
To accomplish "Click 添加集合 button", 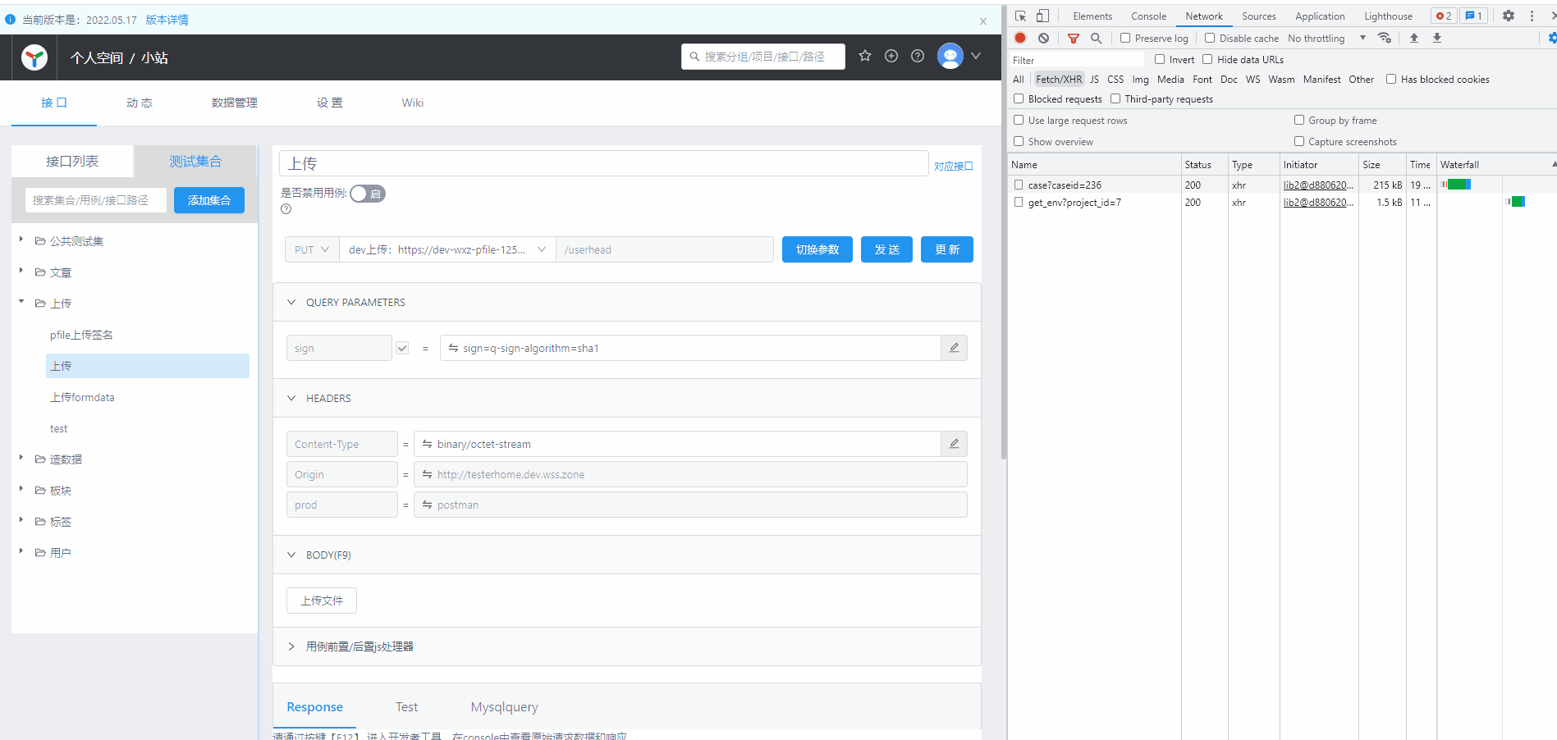I will (x=209, y=200).
